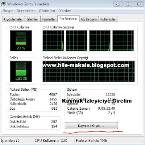This screenshot has width=145, height=145.
Task: Click the Çalışma Zamanı label
Action: (79, 108)
